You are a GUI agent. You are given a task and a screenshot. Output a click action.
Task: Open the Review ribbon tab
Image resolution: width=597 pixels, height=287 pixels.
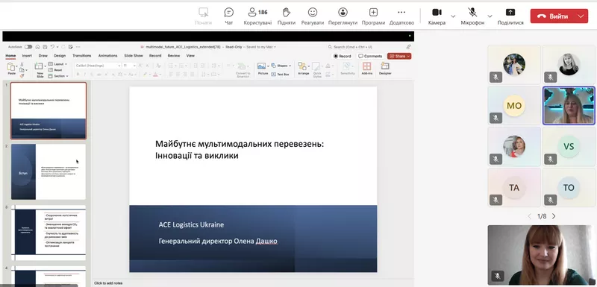point(174,55)
